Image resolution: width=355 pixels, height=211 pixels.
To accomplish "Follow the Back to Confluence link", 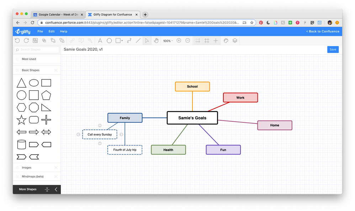I will (322, 31).
